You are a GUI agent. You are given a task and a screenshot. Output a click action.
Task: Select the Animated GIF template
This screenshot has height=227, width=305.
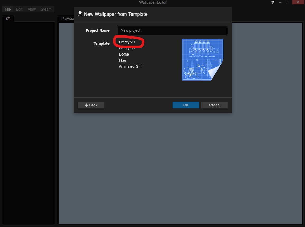click(130, 66)
